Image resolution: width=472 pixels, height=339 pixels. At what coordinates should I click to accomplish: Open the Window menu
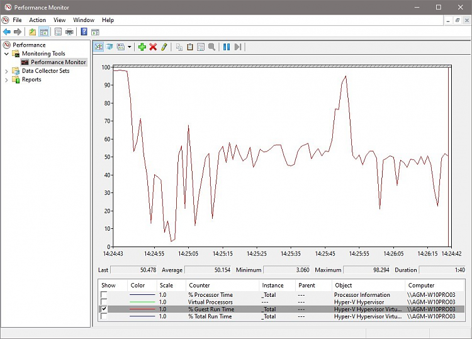pyautogui.click(x=84, y=20)
